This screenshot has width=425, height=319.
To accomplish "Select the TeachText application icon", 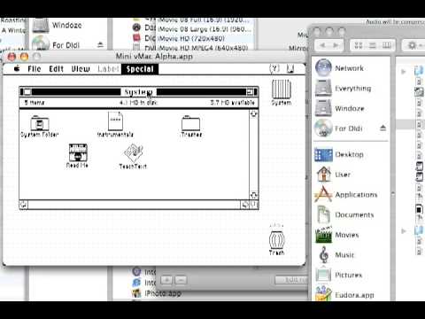I will (x=134, y=153).
